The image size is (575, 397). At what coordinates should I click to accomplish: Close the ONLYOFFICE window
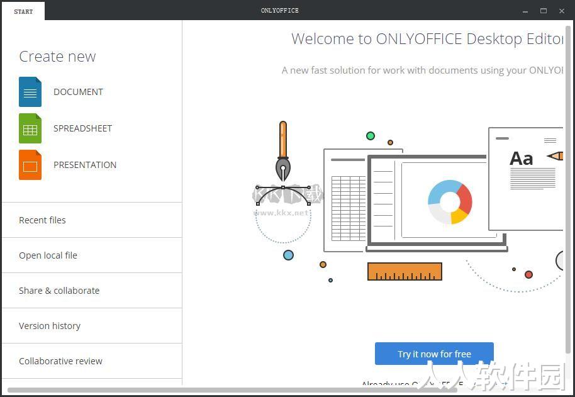561,11
